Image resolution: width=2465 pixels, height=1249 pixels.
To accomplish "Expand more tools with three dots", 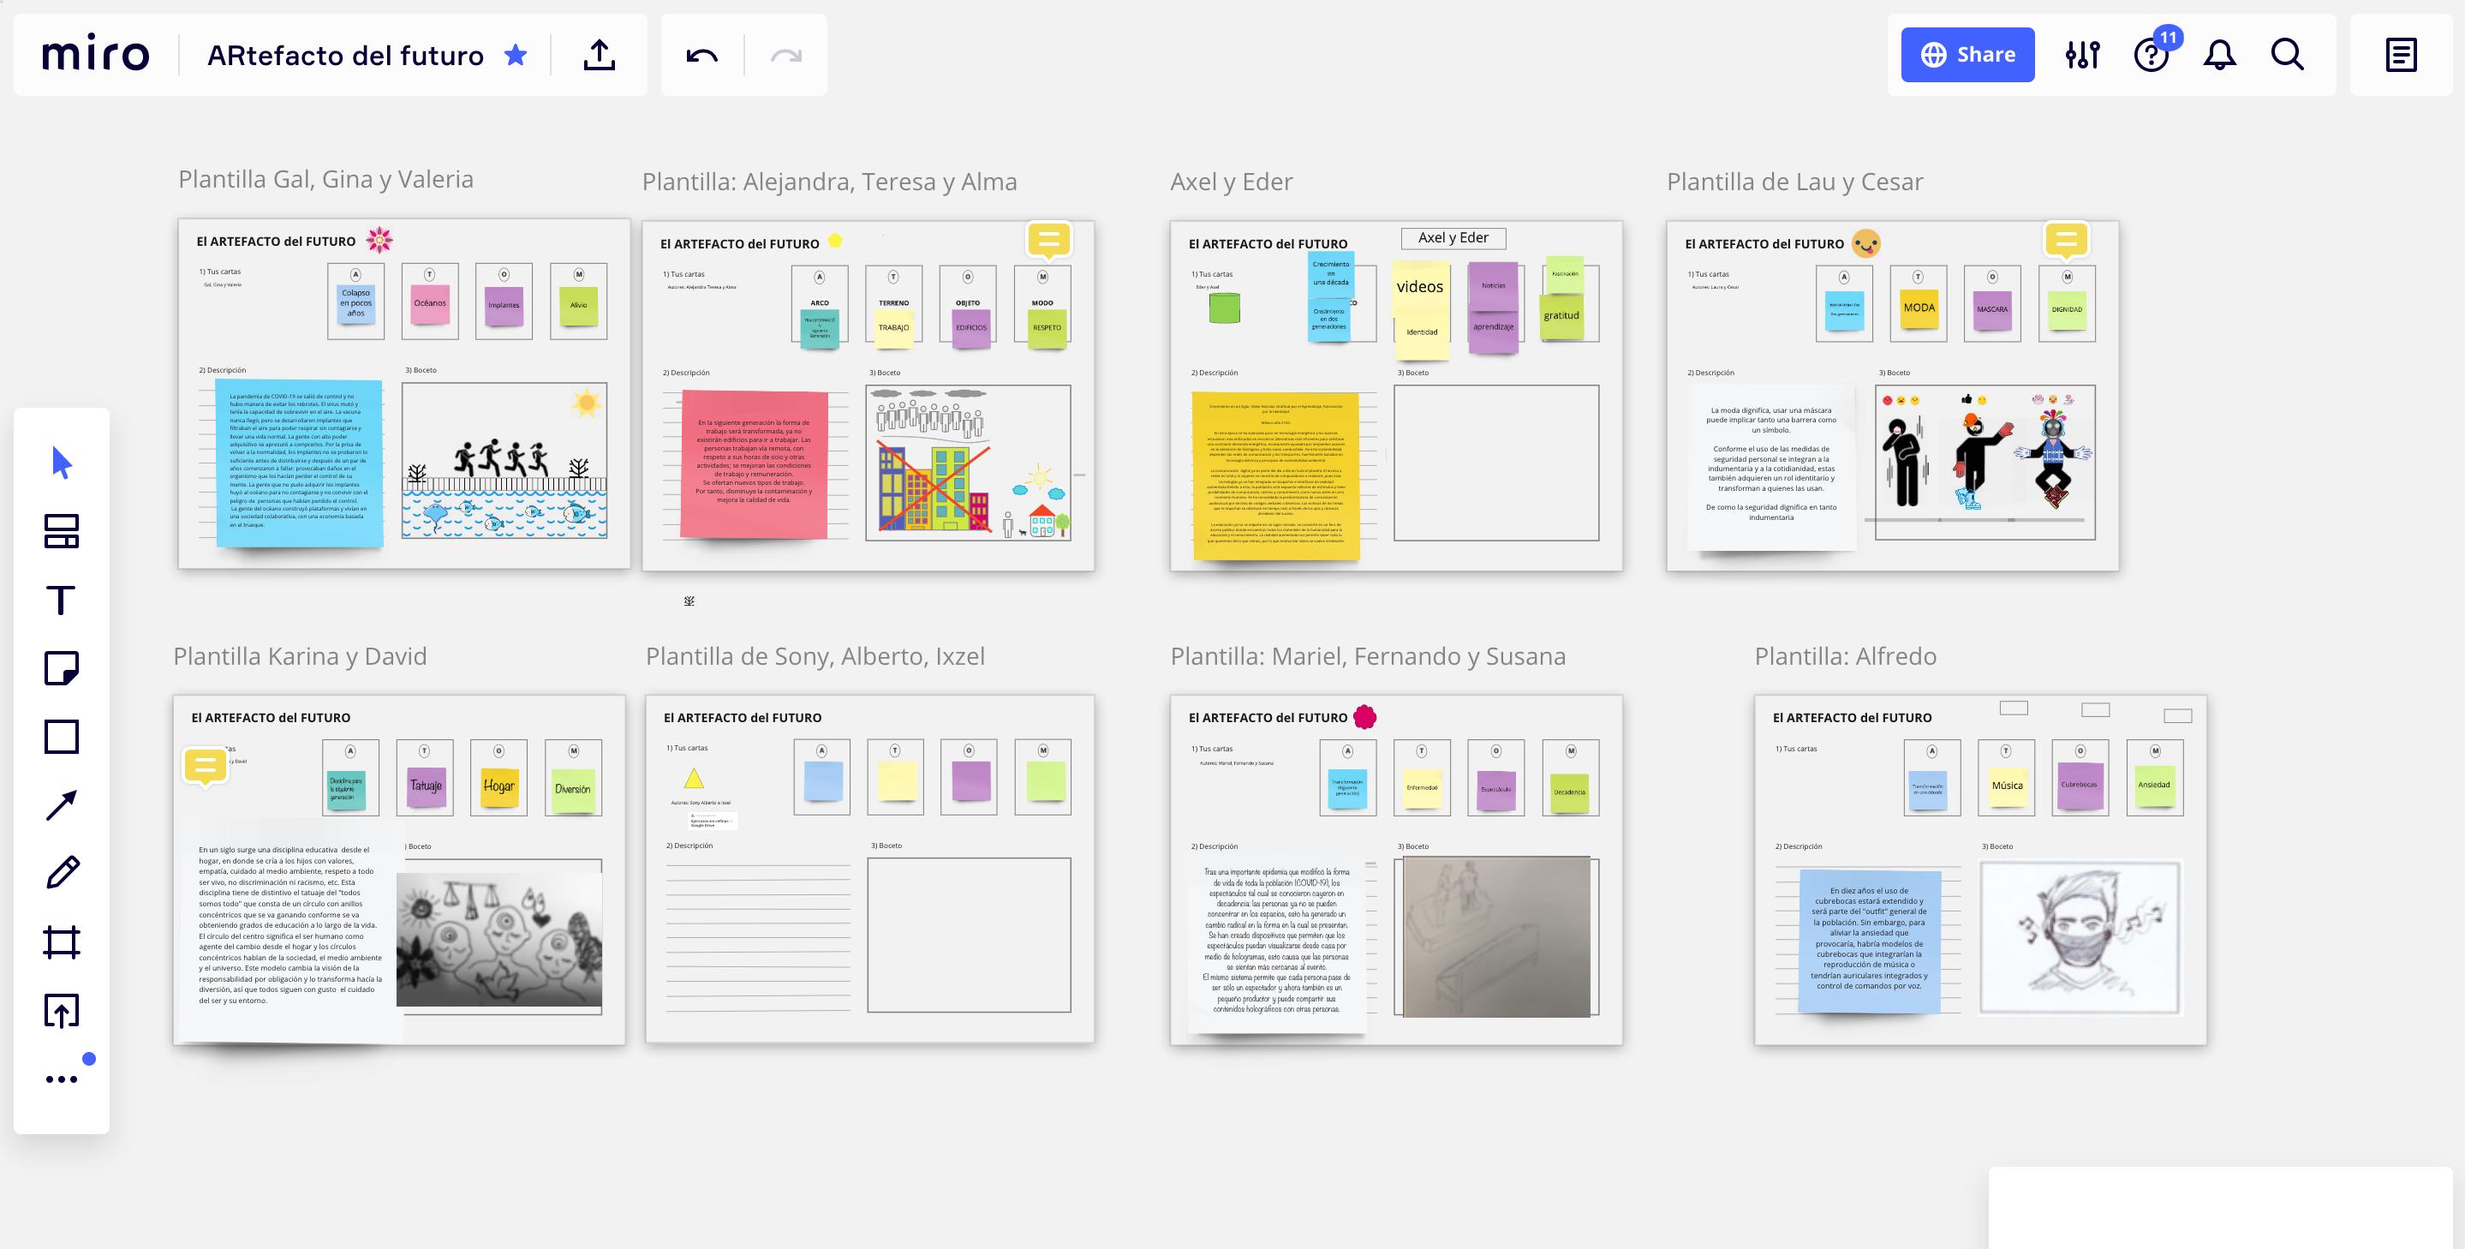I will [x=62, y=1079].
